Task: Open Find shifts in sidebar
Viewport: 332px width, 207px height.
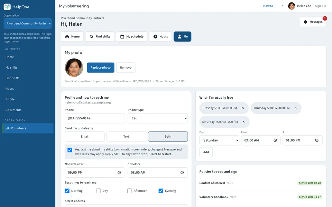Action: click(28, 78)
